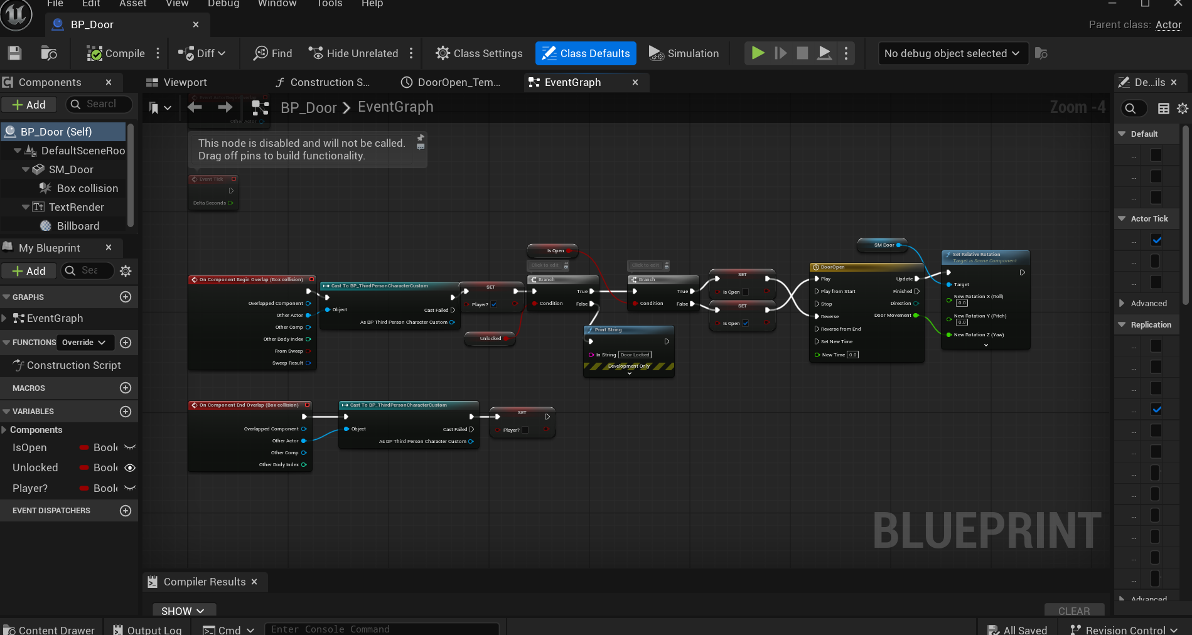This screenshot has width=1192, height=635.
Task: Switch to the Construction Script tab
Action: [323, 82]
